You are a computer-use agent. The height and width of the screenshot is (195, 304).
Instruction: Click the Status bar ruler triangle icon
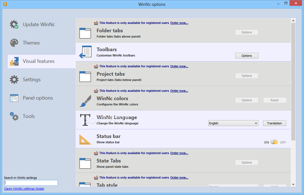(85, 139)
